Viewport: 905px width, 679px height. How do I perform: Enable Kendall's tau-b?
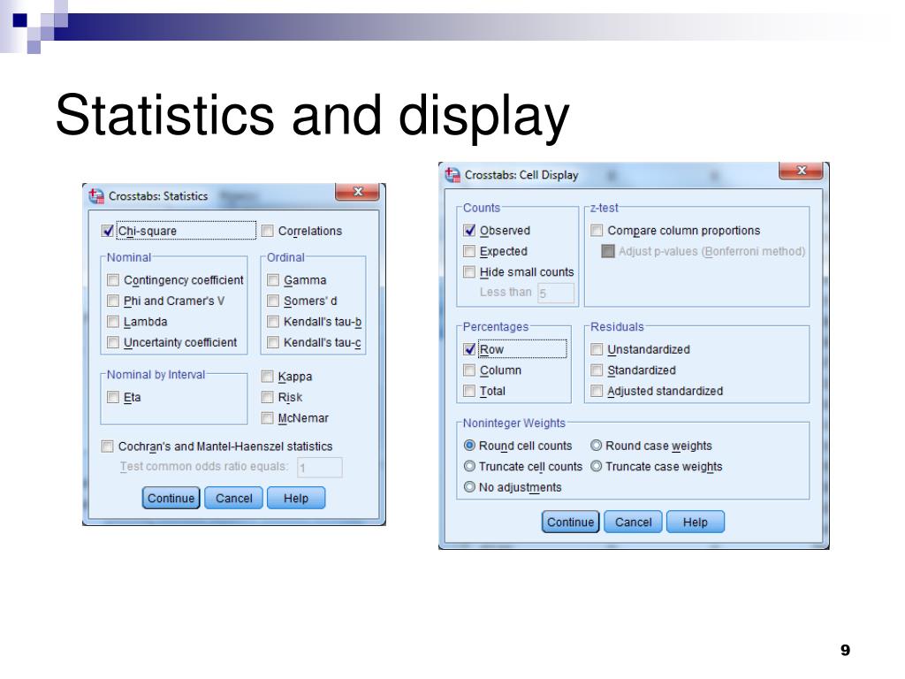click(x=273, y=322)
